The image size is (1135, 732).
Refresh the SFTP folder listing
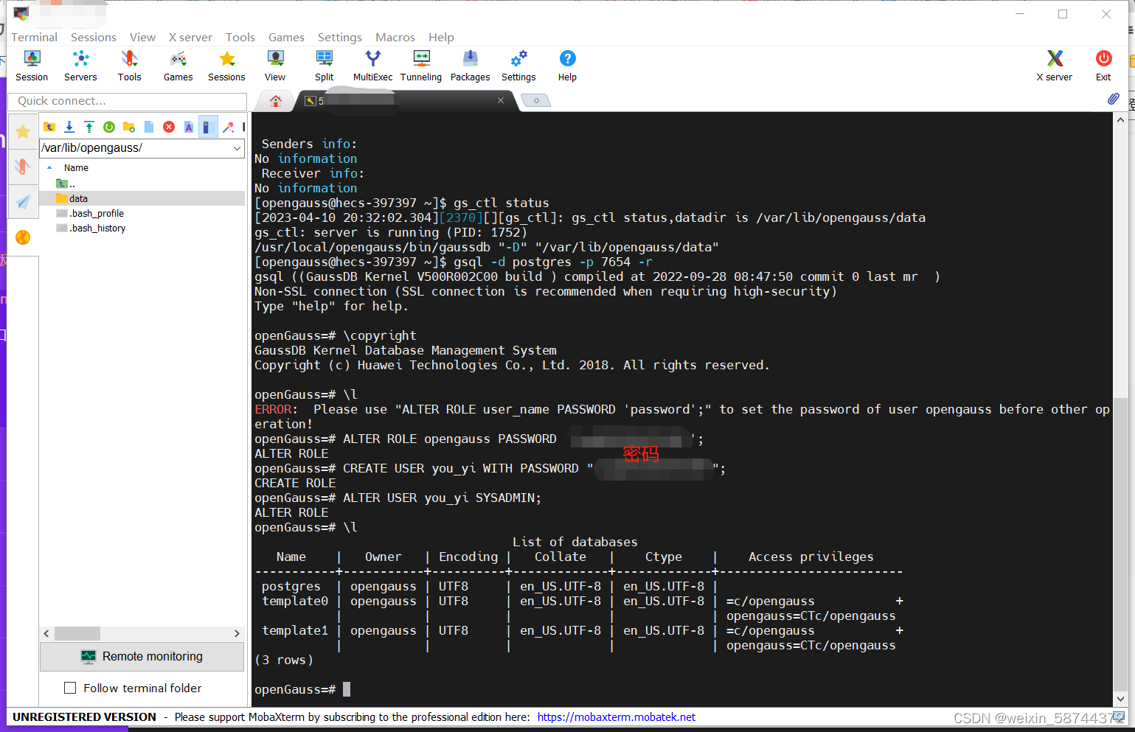point(109,127)
